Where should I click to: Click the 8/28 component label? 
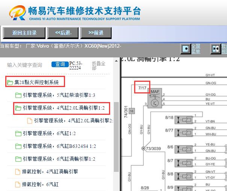click(x=145, y=188)
